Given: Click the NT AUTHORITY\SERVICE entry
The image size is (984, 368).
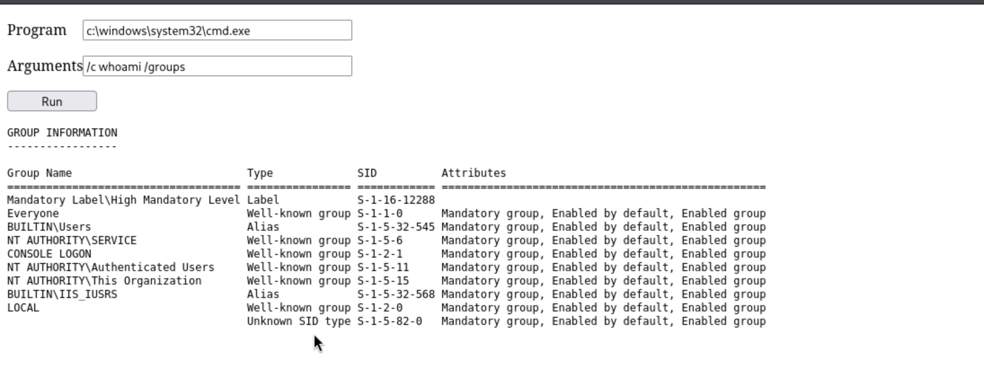Looking at the screenshot, I should (72, 241).
